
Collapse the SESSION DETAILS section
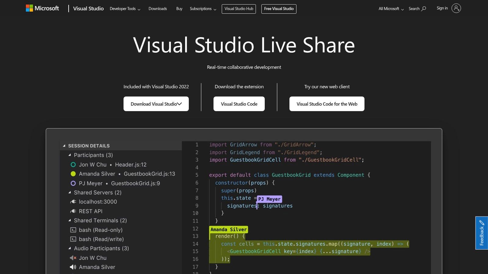pyautogui.click(x=64, y=146)
